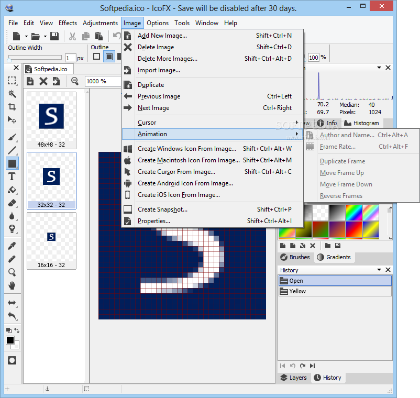The image size is (420, 398).
Task: Choose Add New Image menu entry
Action: (x=213, y=36)
